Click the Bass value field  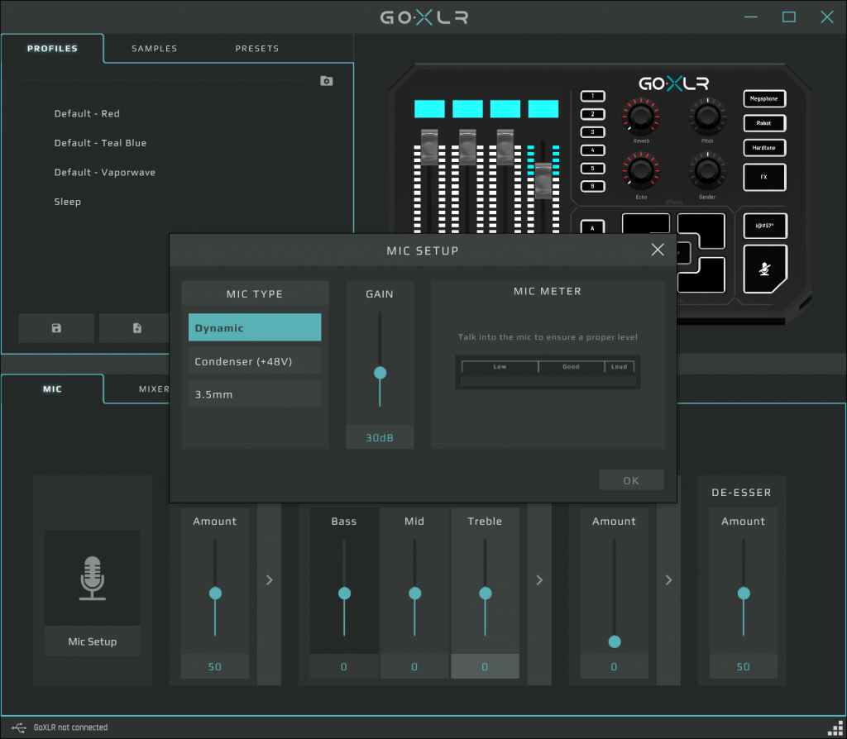point(344,666)
